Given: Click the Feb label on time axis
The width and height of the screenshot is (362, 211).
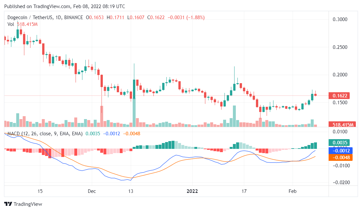Looking at the screenshot, I should (293, 191).
